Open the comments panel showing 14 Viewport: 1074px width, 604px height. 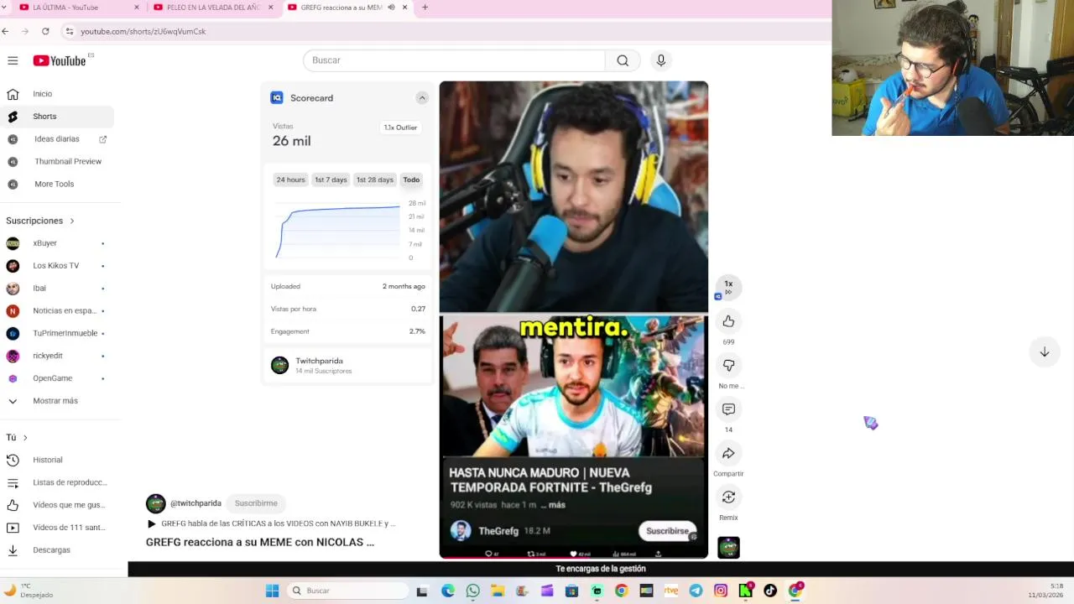click(x=728, y=409)
